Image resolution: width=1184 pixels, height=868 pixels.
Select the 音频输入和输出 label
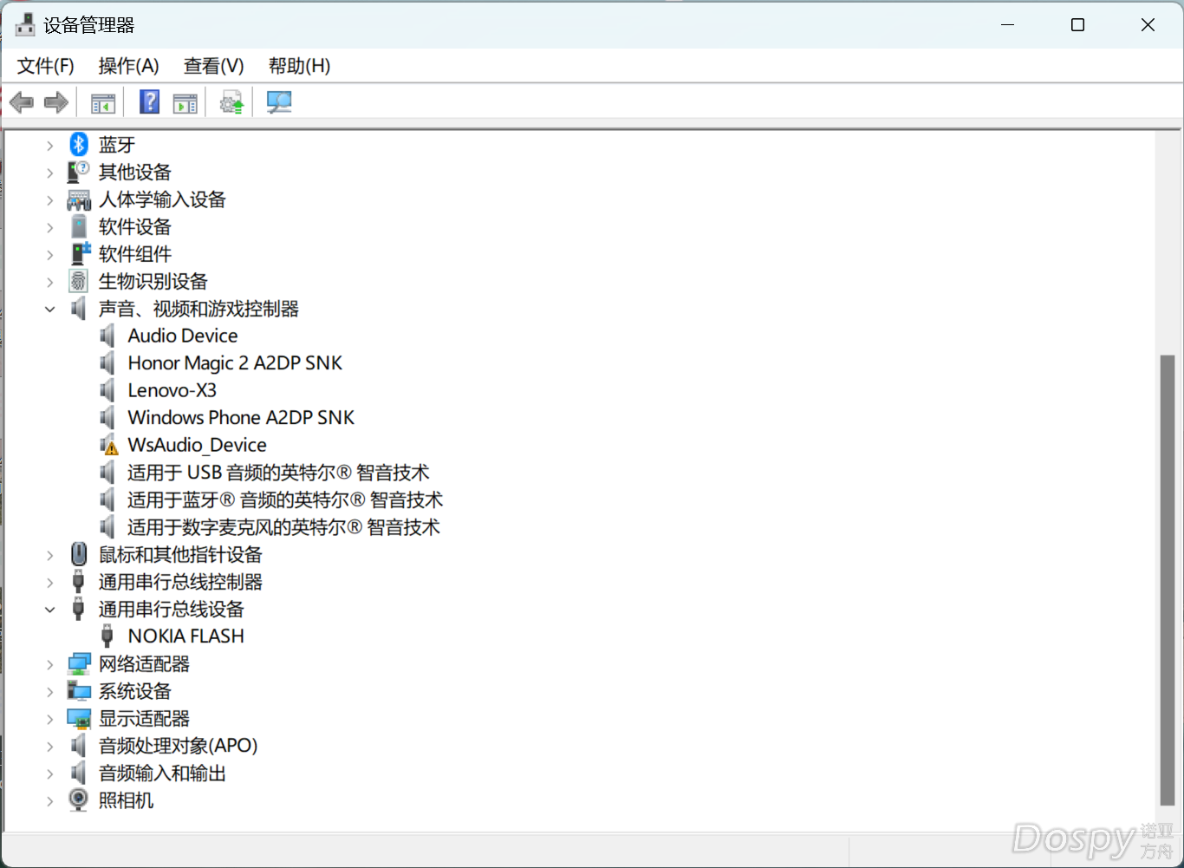click(x=162, y=773)
